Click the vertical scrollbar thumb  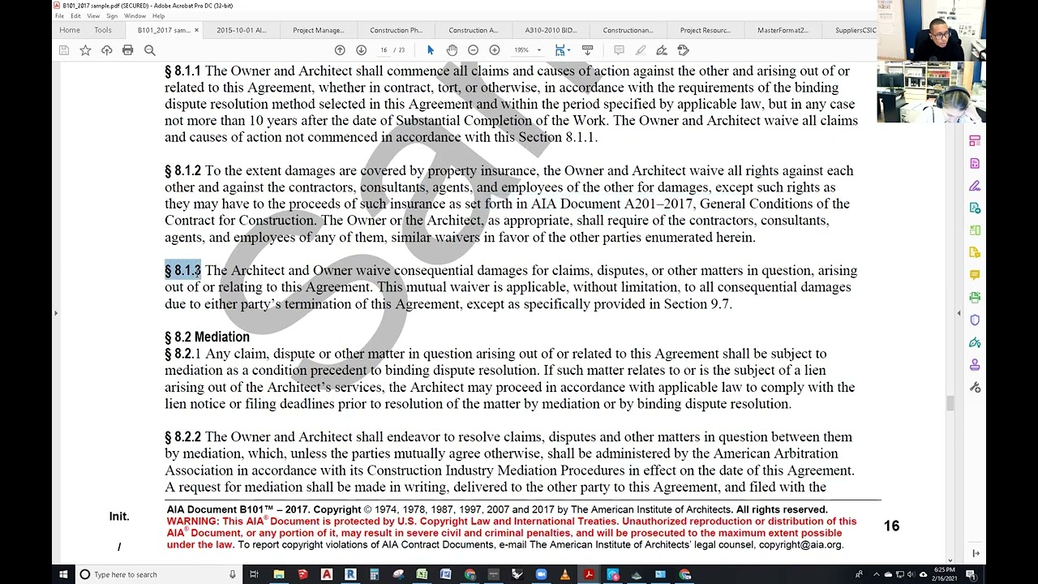(x=950, y=403)
